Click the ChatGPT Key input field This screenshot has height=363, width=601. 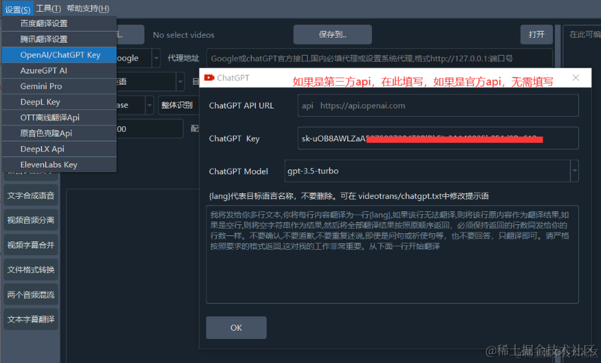pos(438,138)
